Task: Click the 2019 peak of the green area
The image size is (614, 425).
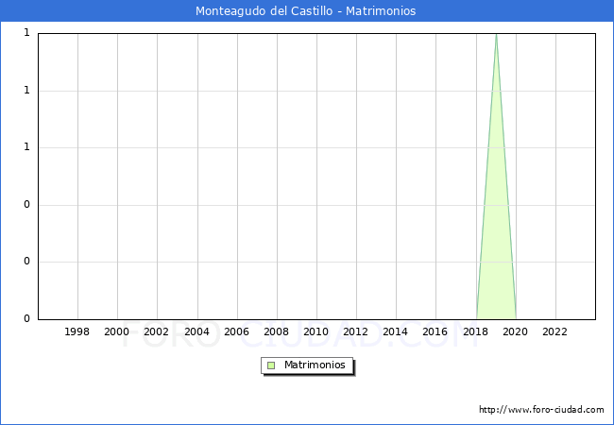Action: [496, 35]
